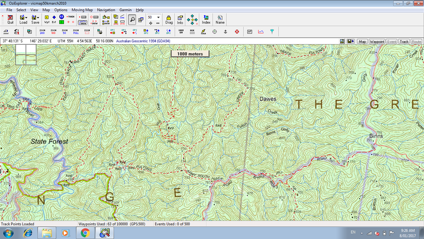Toggle the Track object mode button

(x=404, y=41)
